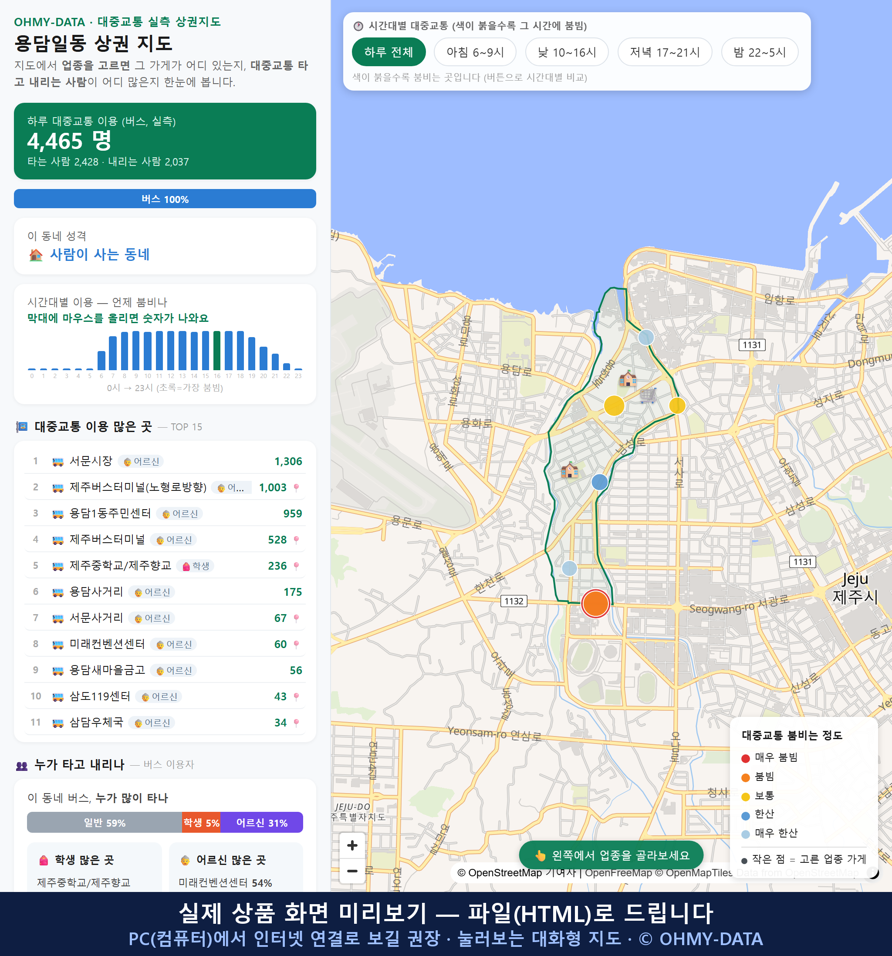Switch to 저녁 17~21시 time filter
This screenshot has width=892, height=956.
[665, 52]
